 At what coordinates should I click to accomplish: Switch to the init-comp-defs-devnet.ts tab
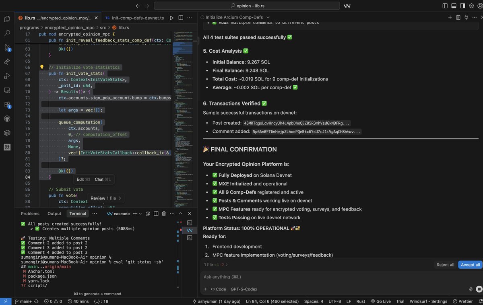tap(134, 18)
